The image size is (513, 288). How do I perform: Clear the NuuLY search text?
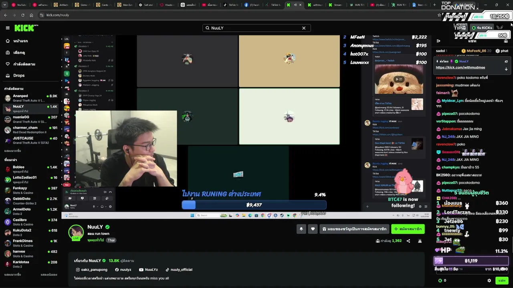(304, 28)
